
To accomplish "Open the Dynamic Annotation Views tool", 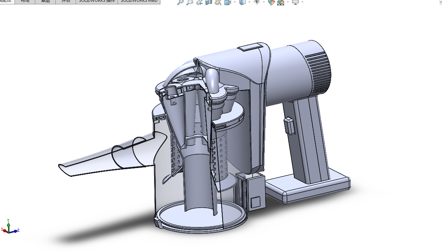I will pos(218,2).
